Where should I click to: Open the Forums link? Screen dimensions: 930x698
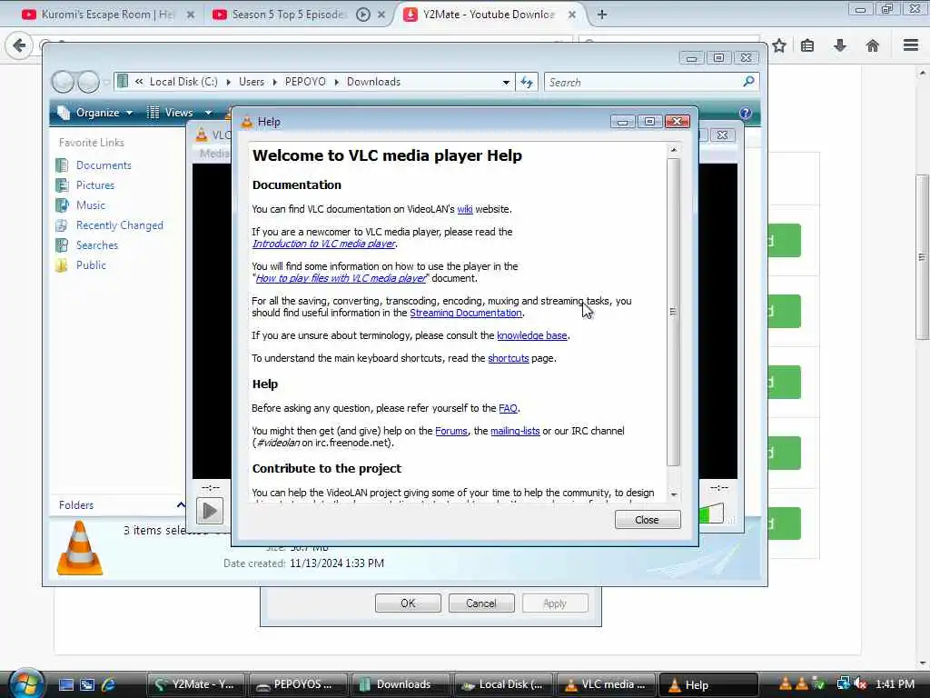point(450,432)
